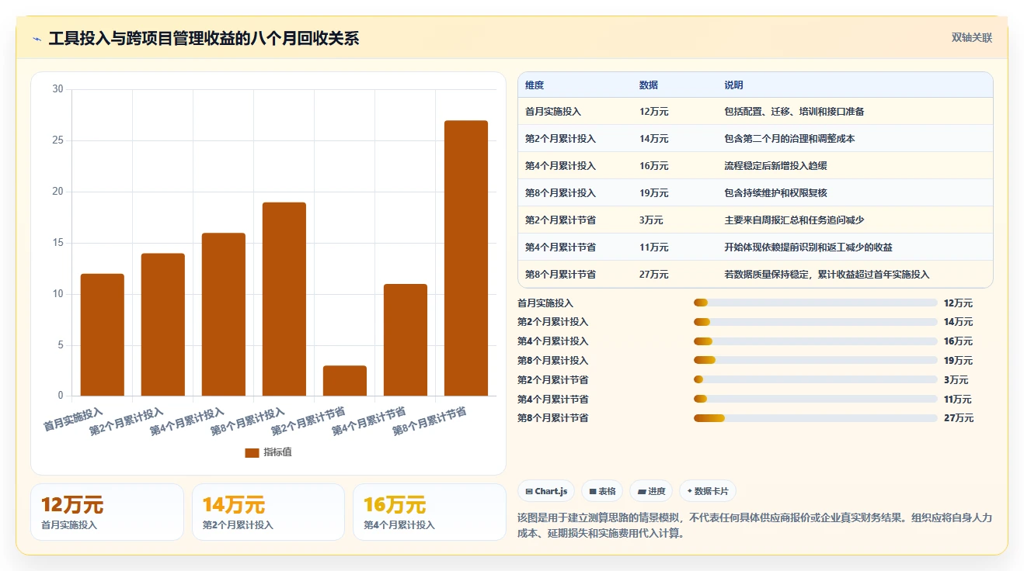The image size is (1024, 571).
Task: Click the lightning icon beside the title
Action: [x=37, y=40]
